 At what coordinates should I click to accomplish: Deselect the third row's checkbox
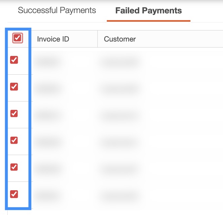click(x=14, y=114)
